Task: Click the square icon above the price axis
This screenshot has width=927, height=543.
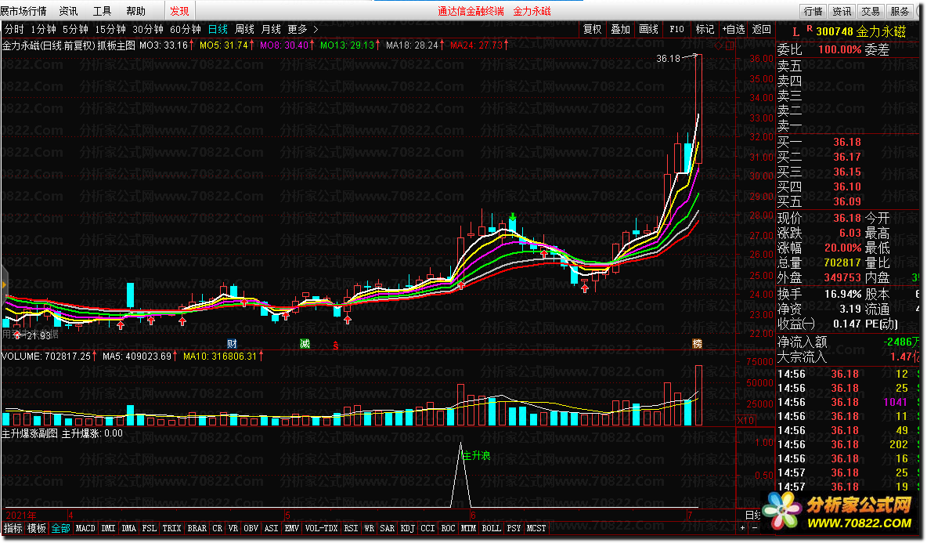Action: pos(730,45)
